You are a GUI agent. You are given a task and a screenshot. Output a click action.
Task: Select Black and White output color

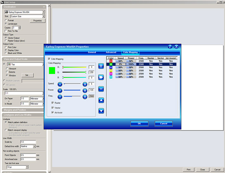pos(6,53)
